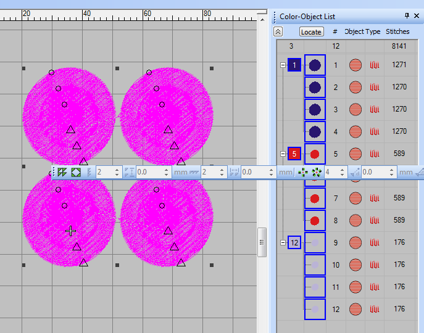
Task: Click total stitch count 8141
Action: tap(399, 46)
